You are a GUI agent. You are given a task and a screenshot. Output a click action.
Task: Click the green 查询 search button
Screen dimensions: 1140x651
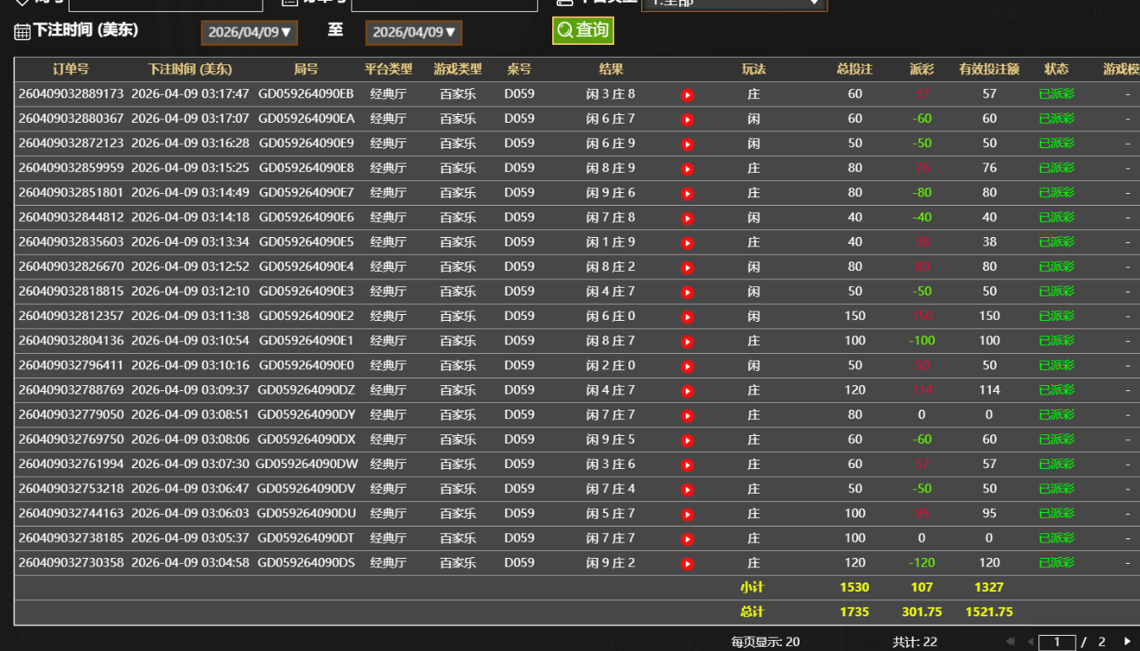coord(583,30)
